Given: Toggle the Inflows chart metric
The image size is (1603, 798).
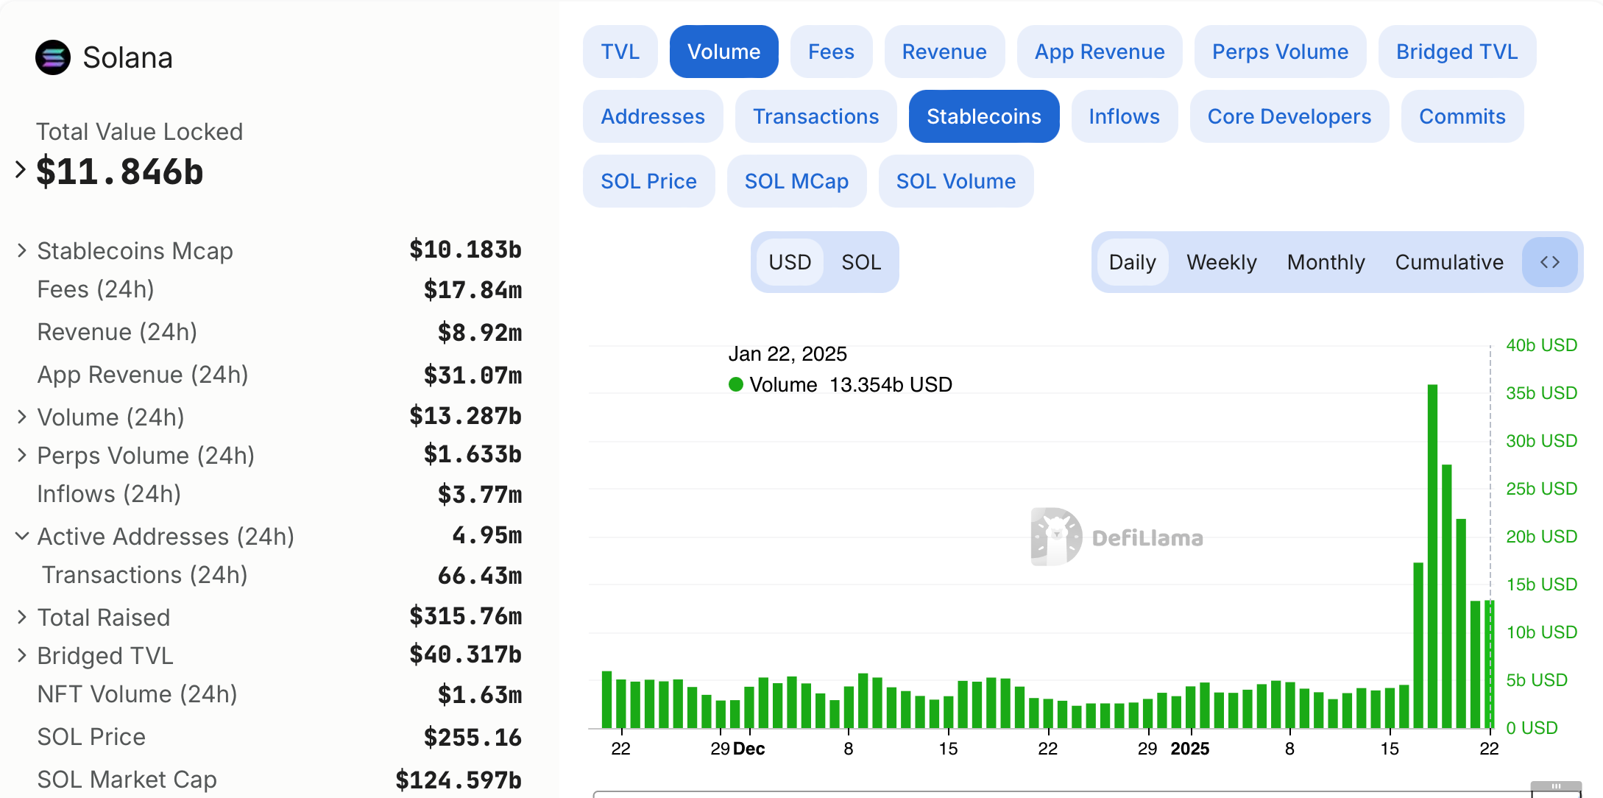Looking at the screenshot, I should (x=1124, y=116).
